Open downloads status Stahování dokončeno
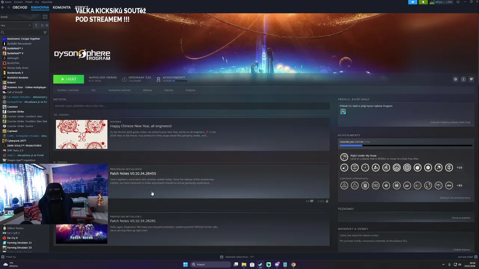Screen dimensions: 479x269 click(x=237, y=257)
